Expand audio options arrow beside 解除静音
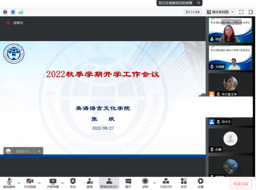The width and height of the screenshot is (256, 190). [19, 182]
